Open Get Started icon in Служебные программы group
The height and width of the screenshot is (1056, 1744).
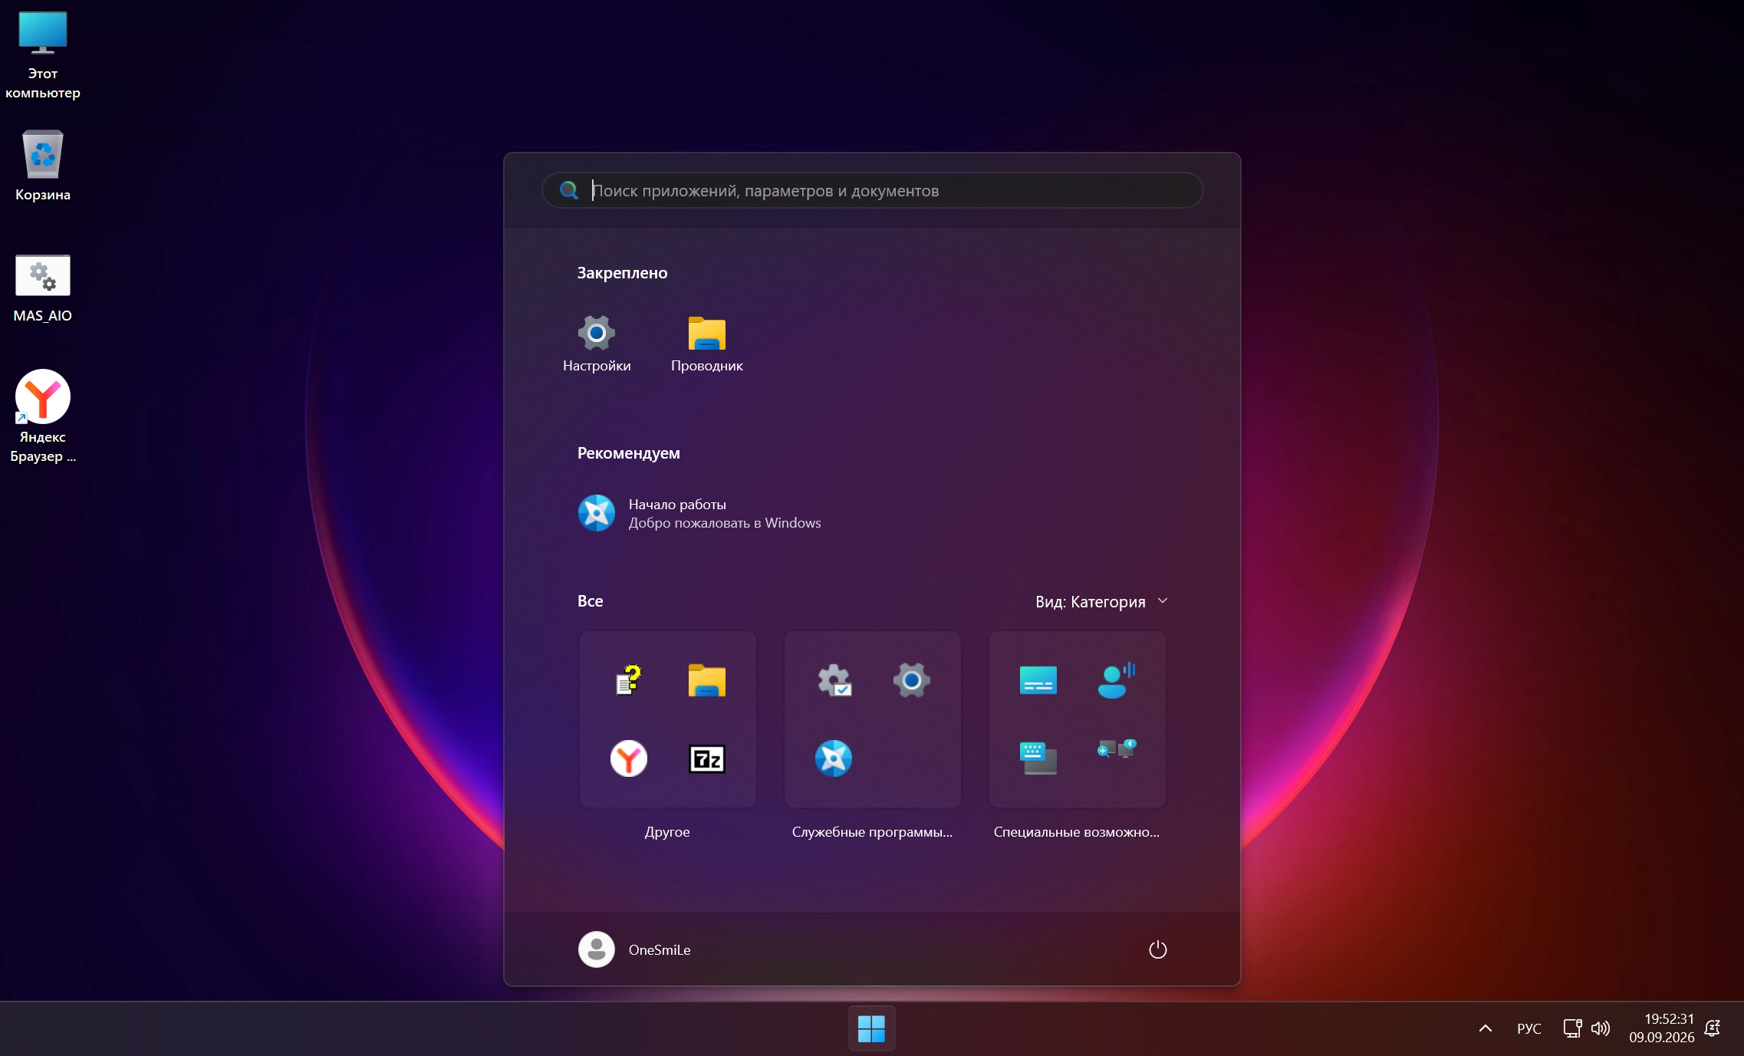click(834, 758)
